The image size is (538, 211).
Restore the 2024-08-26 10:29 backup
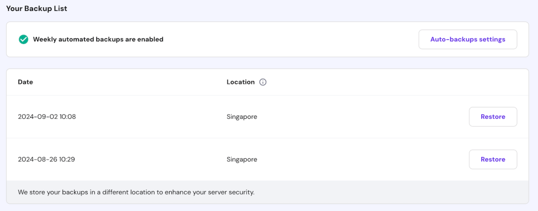[x=492, y=159]
